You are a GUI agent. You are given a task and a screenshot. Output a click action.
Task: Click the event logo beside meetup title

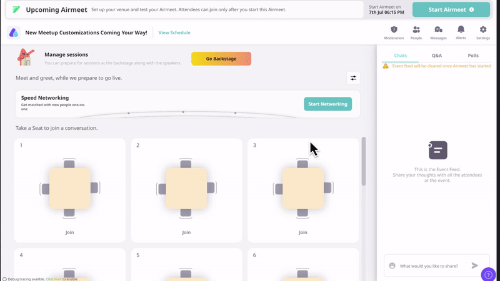point(14,32)
